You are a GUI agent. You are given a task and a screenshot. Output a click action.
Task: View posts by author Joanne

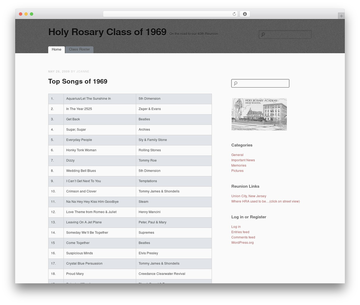tap(83, 71)
